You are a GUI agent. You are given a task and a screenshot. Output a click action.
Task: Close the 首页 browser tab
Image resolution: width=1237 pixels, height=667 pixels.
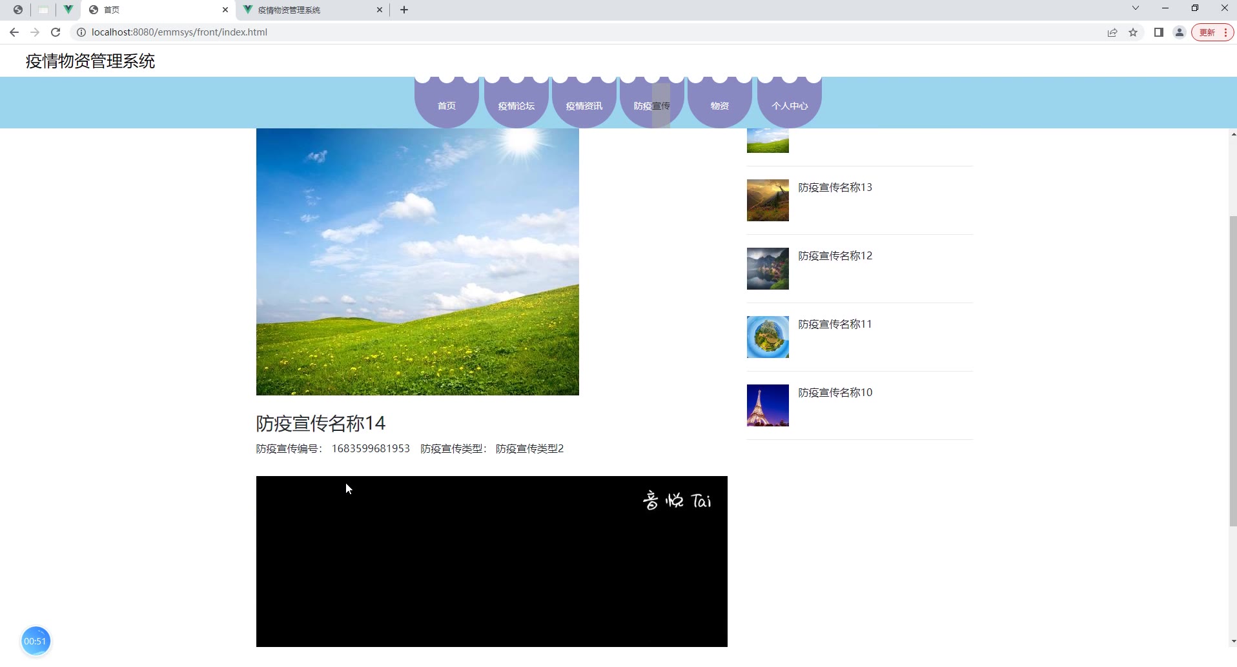tap(225, 10)
